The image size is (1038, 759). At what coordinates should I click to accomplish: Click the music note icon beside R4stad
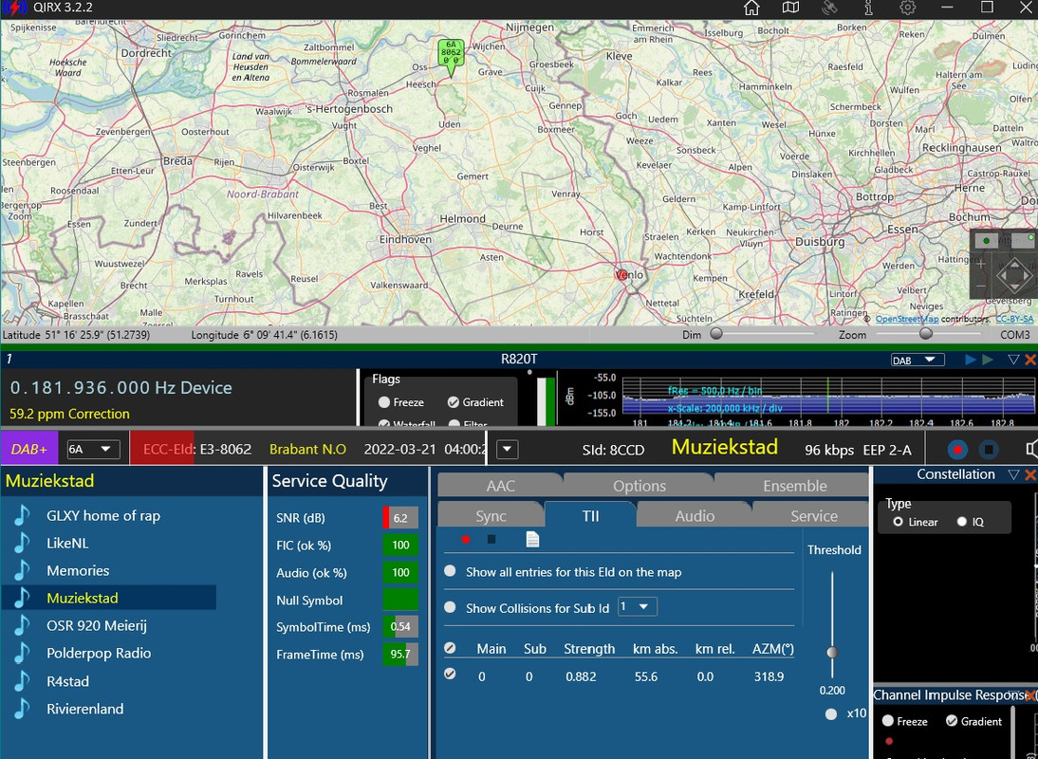pos(22,681)
